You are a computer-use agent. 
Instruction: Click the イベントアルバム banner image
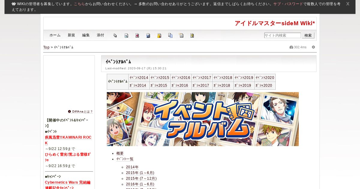pyautogui.click(x=203, y=119)
